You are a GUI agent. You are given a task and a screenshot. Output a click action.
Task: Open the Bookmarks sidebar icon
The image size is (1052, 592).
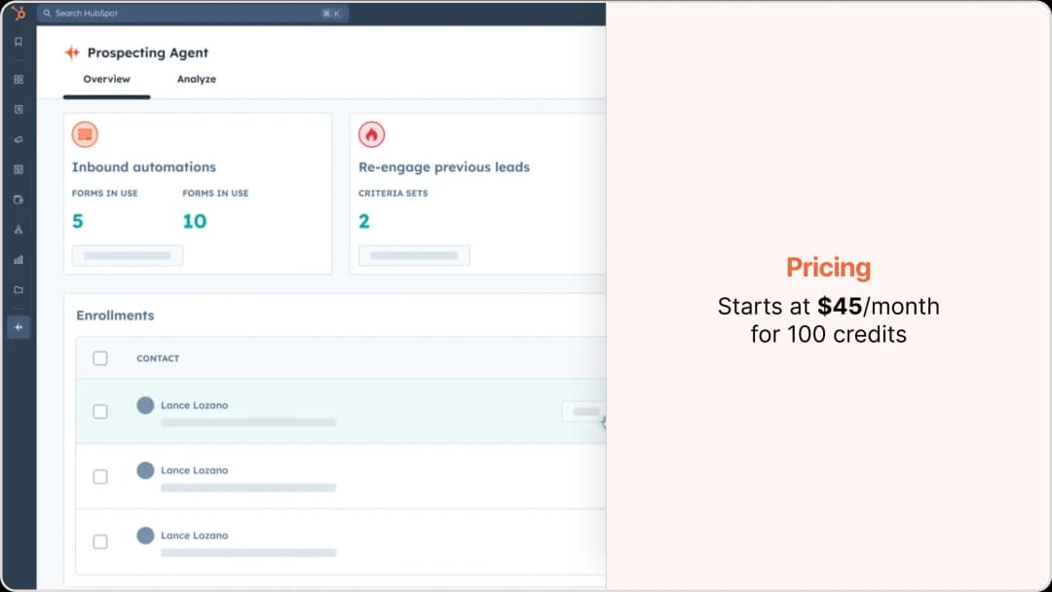point(19,42)
